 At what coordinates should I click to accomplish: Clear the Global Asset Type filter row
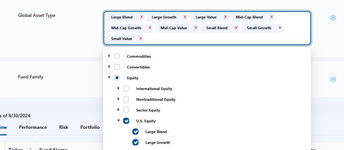pos(333,18)
